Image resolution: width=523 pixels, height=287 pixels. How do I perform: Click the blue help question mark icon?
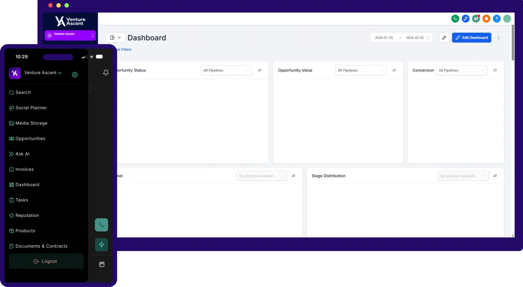coord(497,19)
